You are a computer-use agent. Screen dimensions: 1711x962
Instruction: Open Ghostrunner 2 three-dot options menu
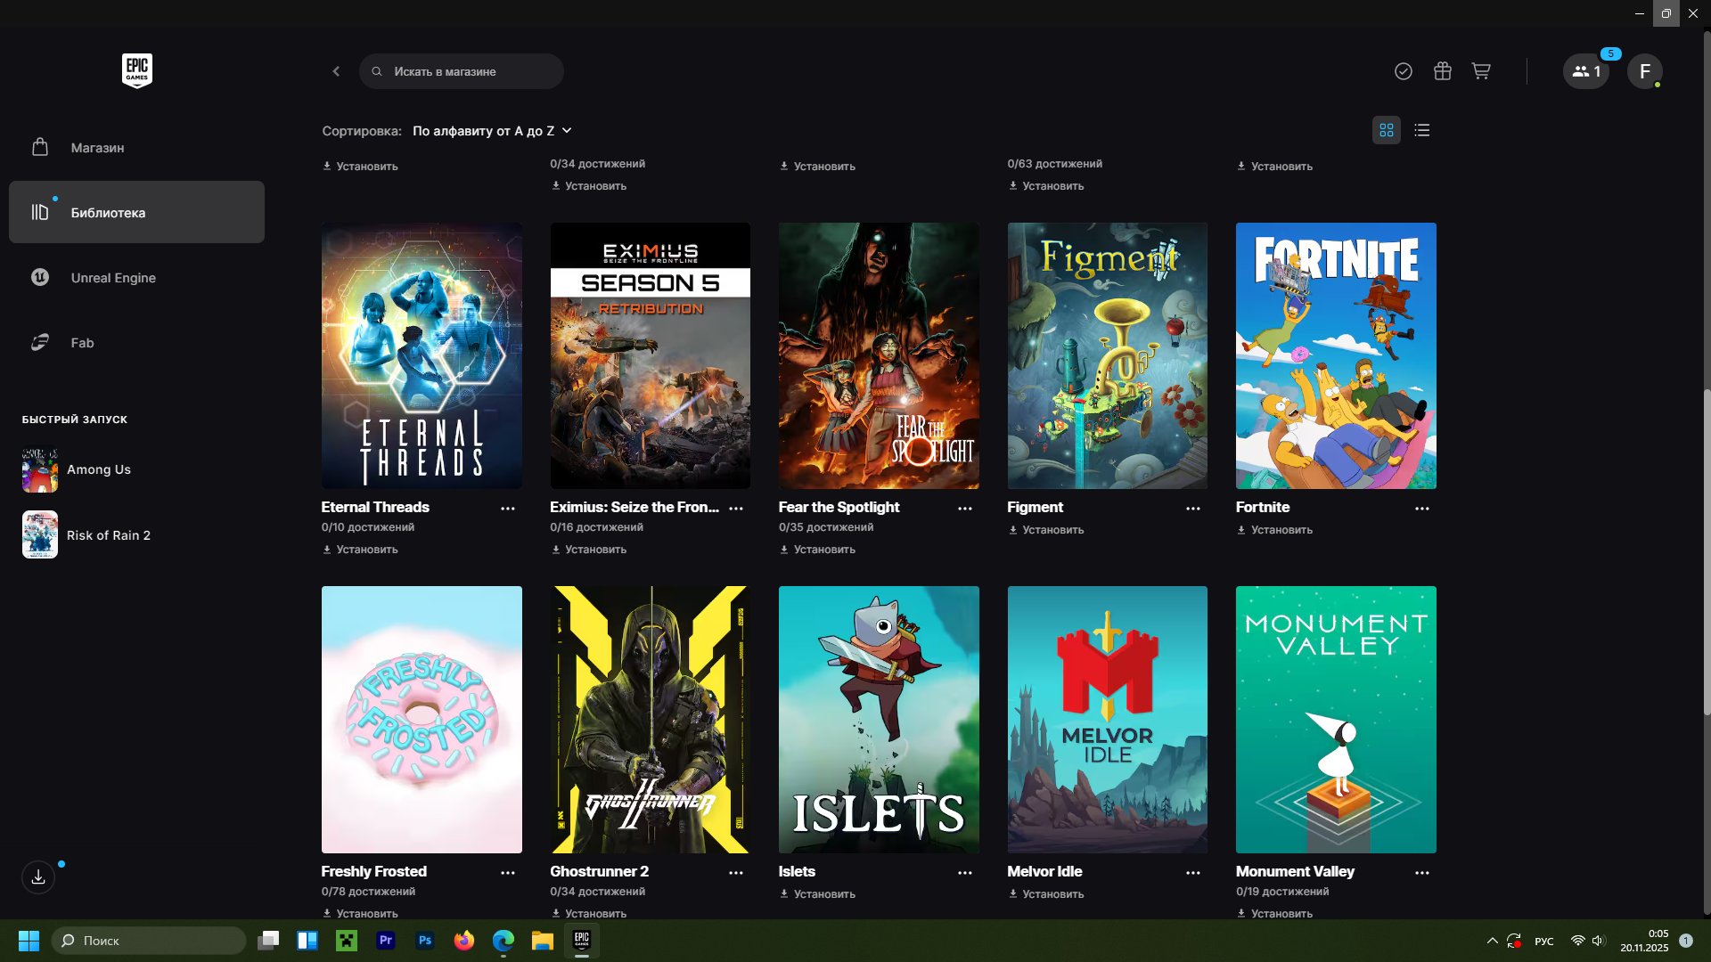click(736, 873)
